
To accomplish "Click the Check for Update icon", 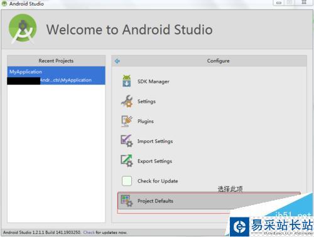I will [127, 181].
